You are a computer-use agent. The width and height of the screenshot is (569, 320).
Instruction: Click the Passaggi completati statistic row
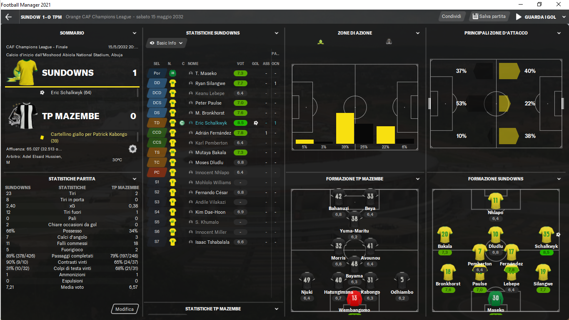[x=72, y=256]
